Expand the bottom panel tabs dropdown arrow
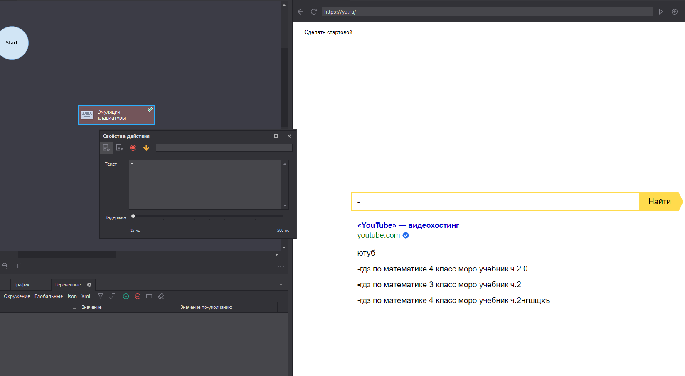 [x=281, y=285]
